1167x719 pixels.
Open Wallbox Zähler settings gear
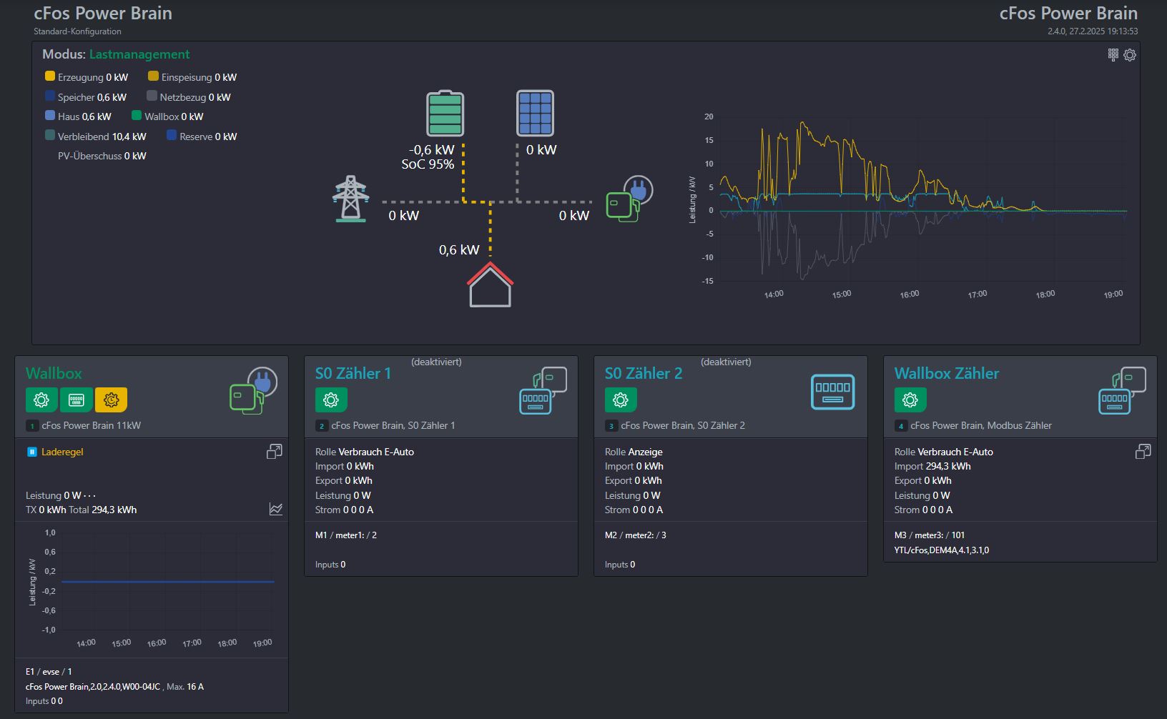click(x=910, y=400)
